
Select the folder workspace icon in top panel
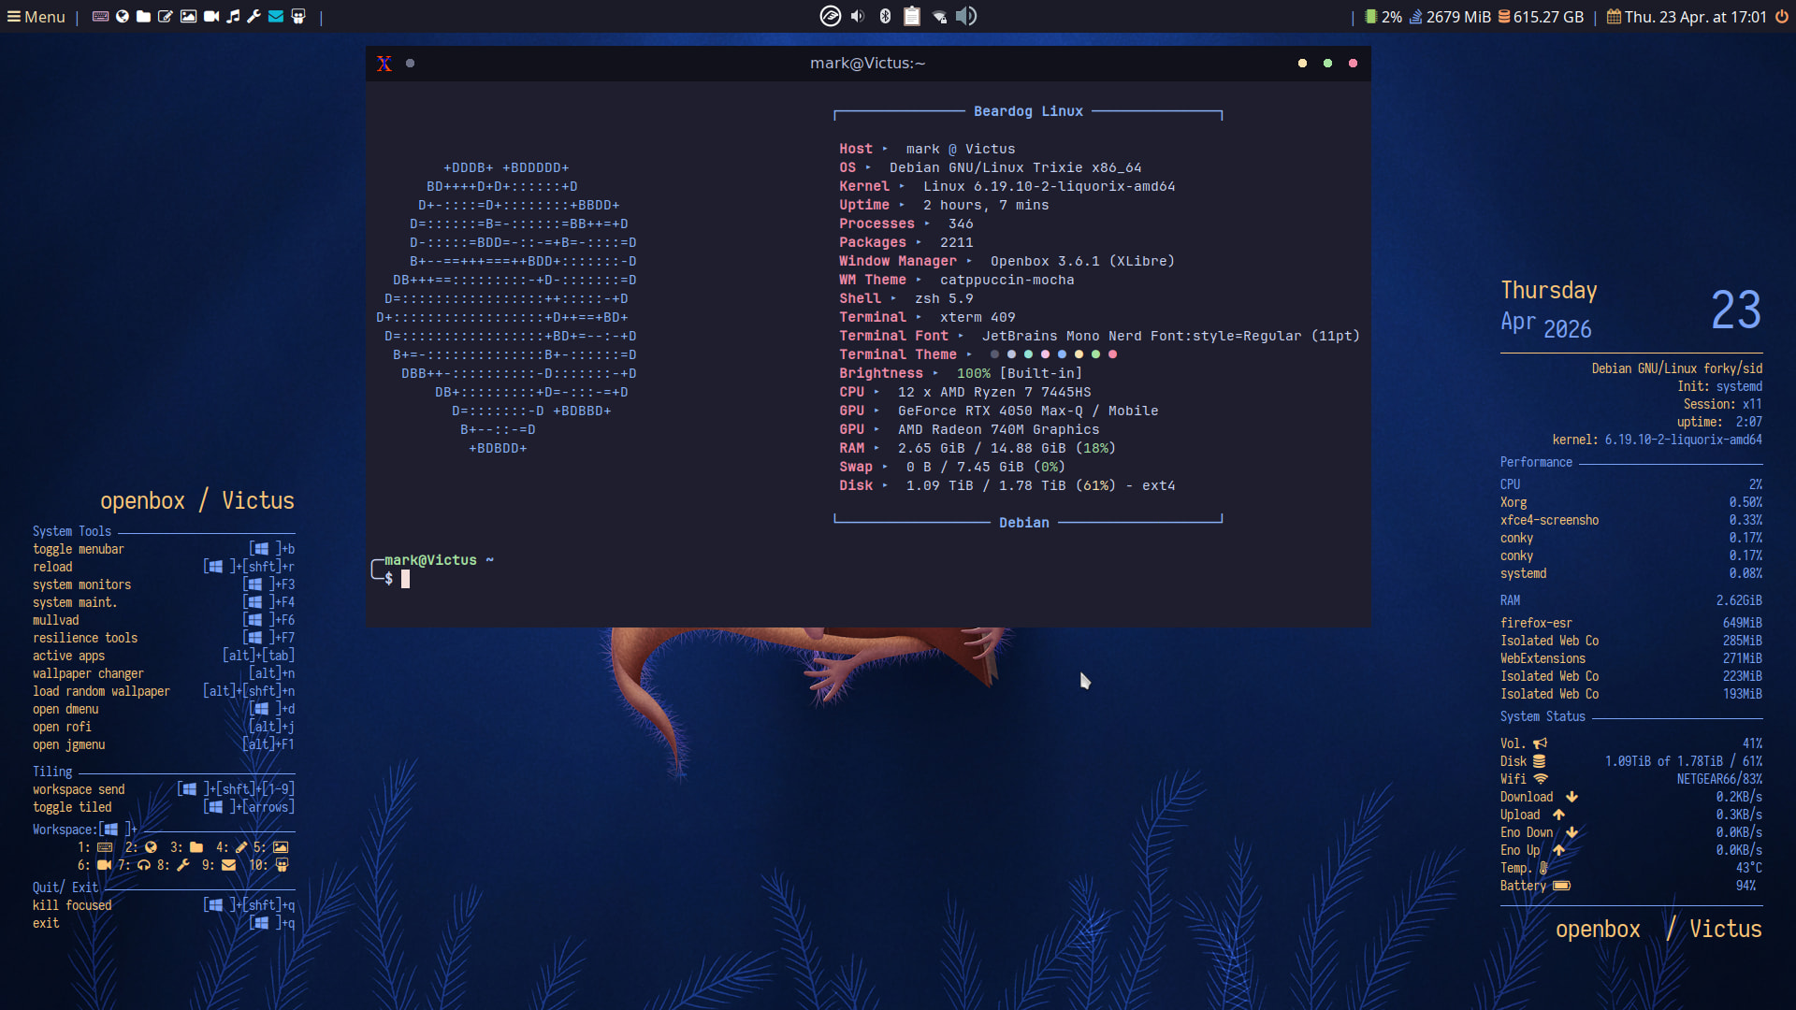click(144, 17)
